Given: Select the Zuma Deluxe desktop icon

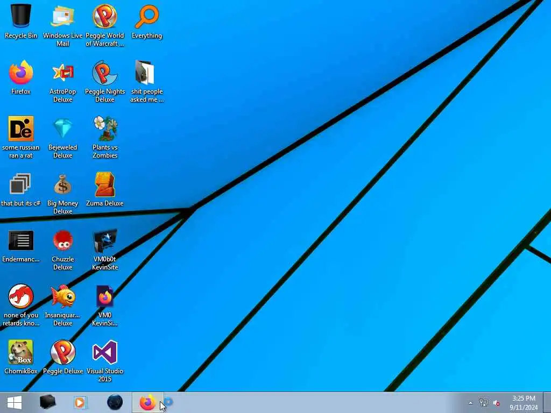Looking at the screenshot, I should click(105, 189).
